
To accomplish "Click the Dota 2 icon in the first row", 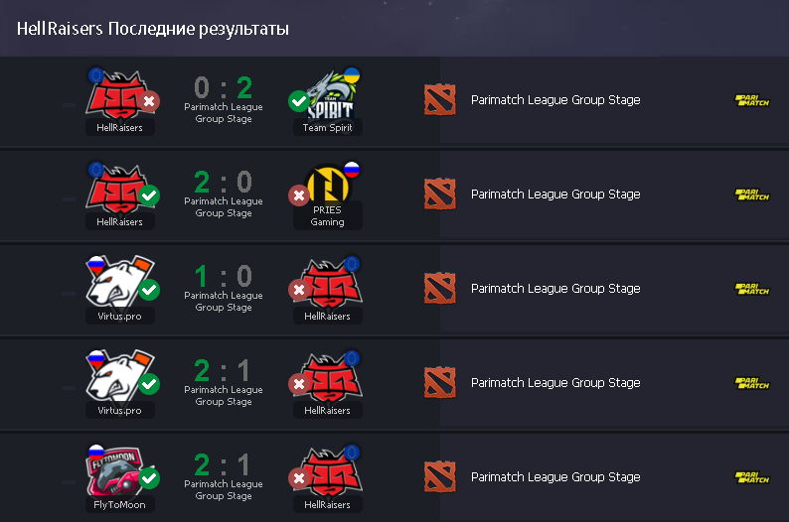I will [440, 100].
